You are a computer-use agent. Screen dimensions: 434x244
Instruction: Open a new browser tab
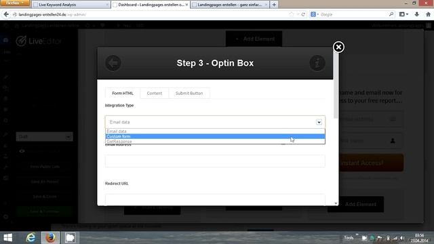[274, 5]
